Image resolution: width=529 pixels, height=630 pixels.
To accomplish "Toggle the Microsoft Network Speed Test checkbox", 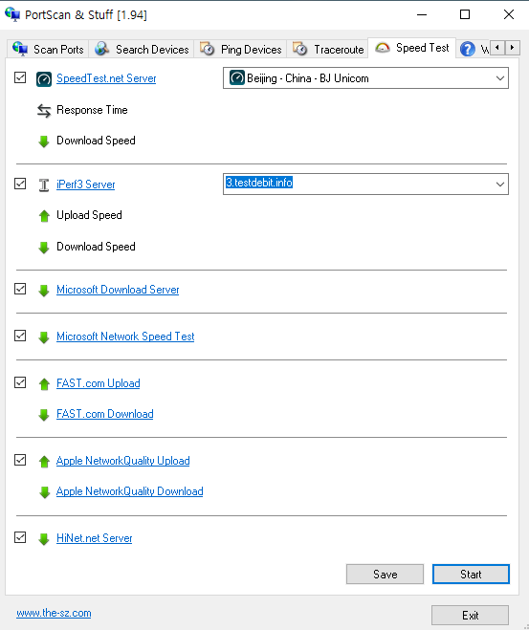I will point(20,336).
